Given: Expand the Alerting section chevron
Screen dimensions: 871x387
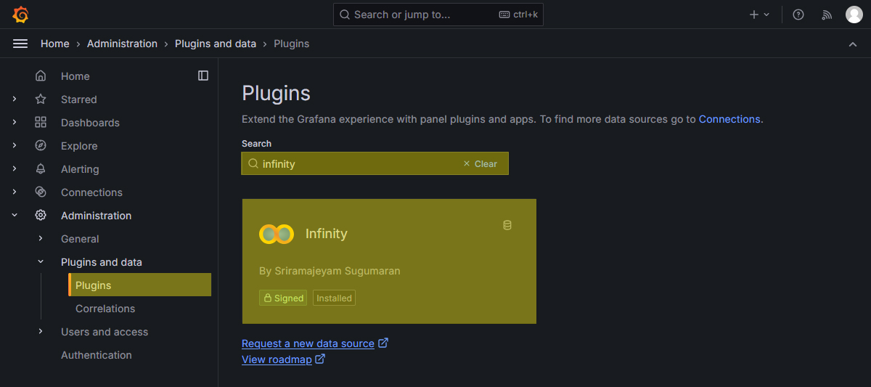Looking at the screenshot, I should (15, 169).
